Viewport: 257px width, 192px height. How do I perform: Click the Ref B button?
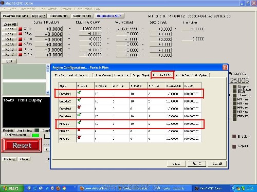[x=9, y=49]
